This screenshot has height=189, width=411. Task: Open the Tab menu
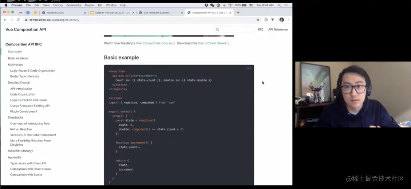(x=100, y=5)
